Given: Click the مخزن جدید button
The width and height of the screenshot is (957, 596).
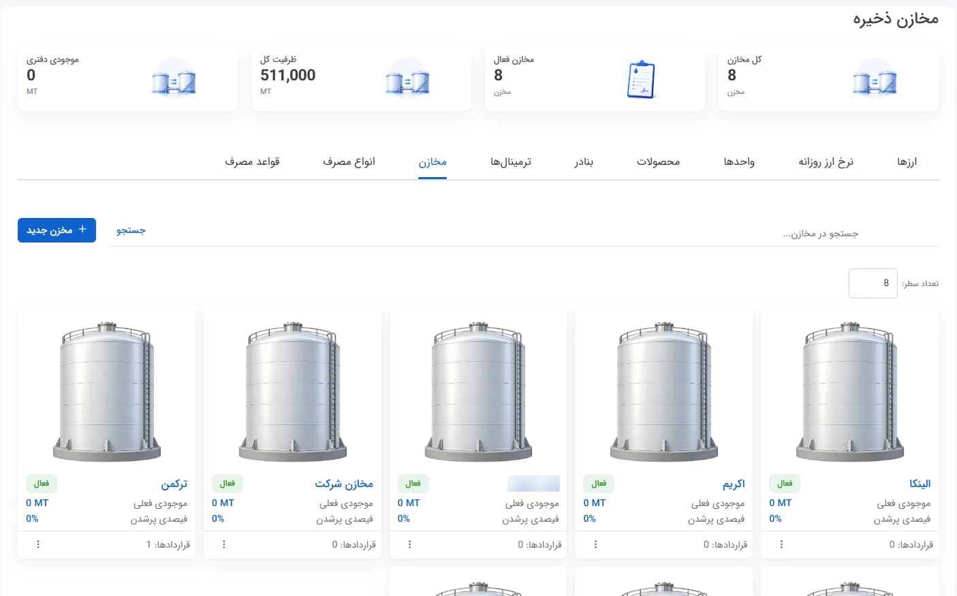Looking at the screenshot, I should 57,230.
